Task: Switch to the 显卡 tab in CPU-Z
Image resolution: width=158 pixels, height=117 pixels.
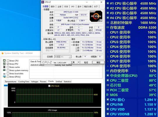Action: [x=79, y=6]
